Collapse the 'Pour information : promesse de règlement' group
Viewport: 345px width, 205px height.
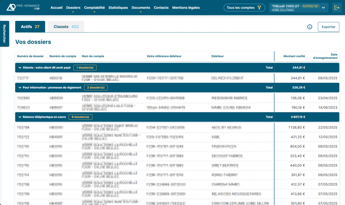pos(20,88)
